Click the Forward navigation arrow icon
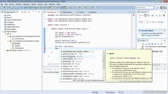This screenshot has height=94, width=168. [95, 8]
